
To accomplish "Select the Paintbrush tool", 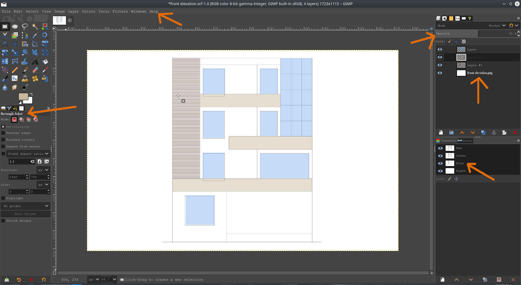I will (25, 70).
